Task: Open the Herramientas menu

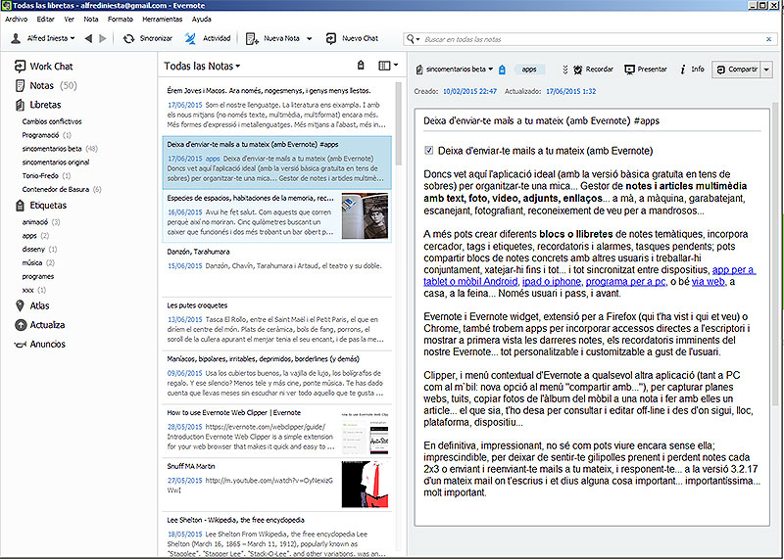Action: click(163, 19)
